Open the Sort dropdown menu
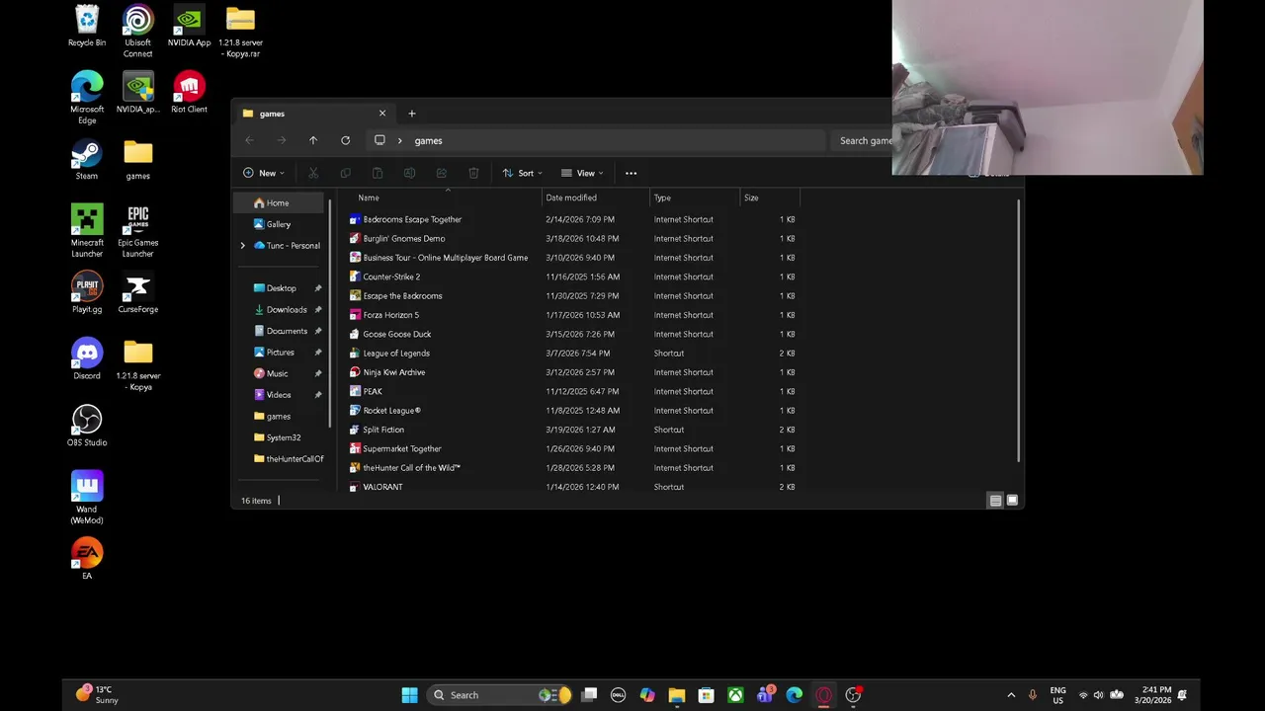 [522, 173]
